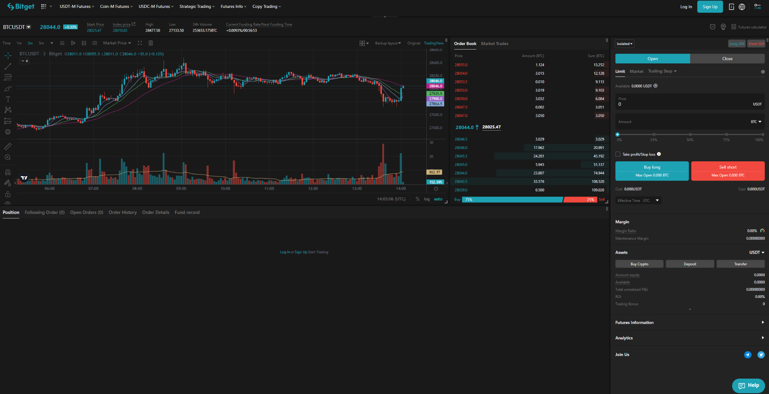Select the text annotation tool
The height and width of the screenshot is (394, 769).
[x=8, y=99]
